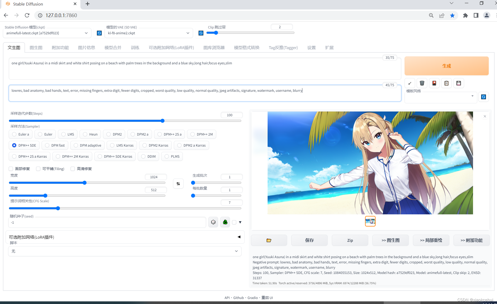Refresh the template styles list
This screenshot has width=497, height=304.
(484, 97)
